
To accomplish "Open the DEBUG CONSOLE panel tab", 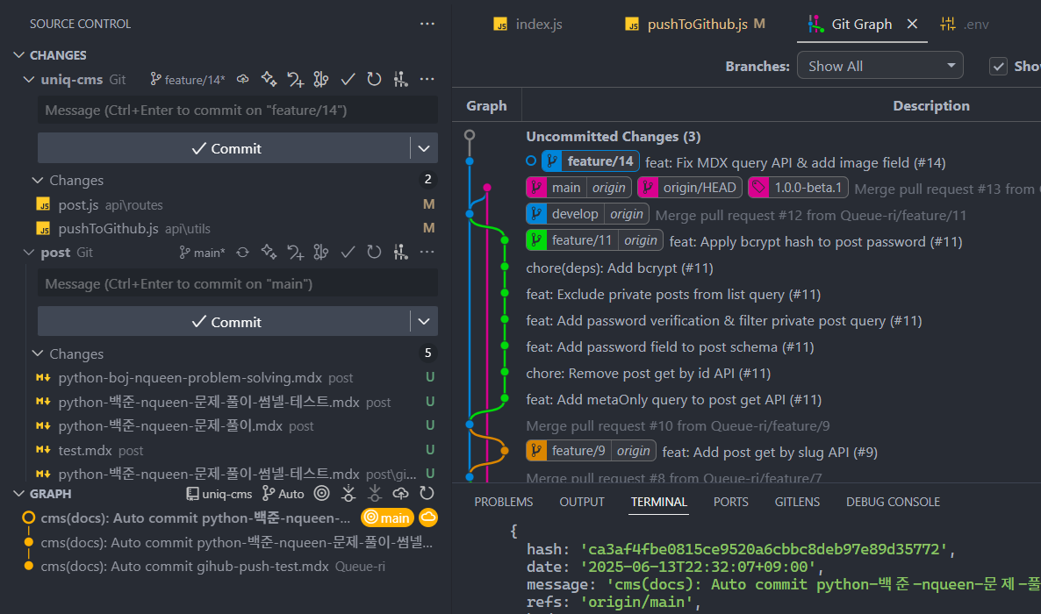I will [893, 502].
